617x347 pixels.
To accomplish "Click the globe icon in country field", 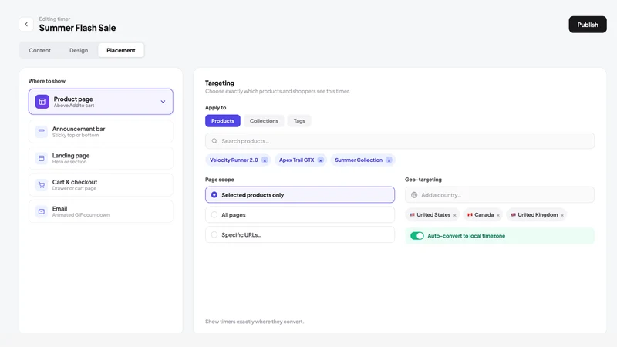I will pos(414,195).
